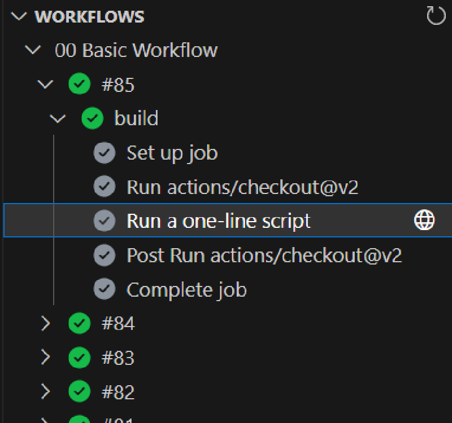The image size is (452, 423).
Task: Select the Run a one-line script step
Action: 218,221
